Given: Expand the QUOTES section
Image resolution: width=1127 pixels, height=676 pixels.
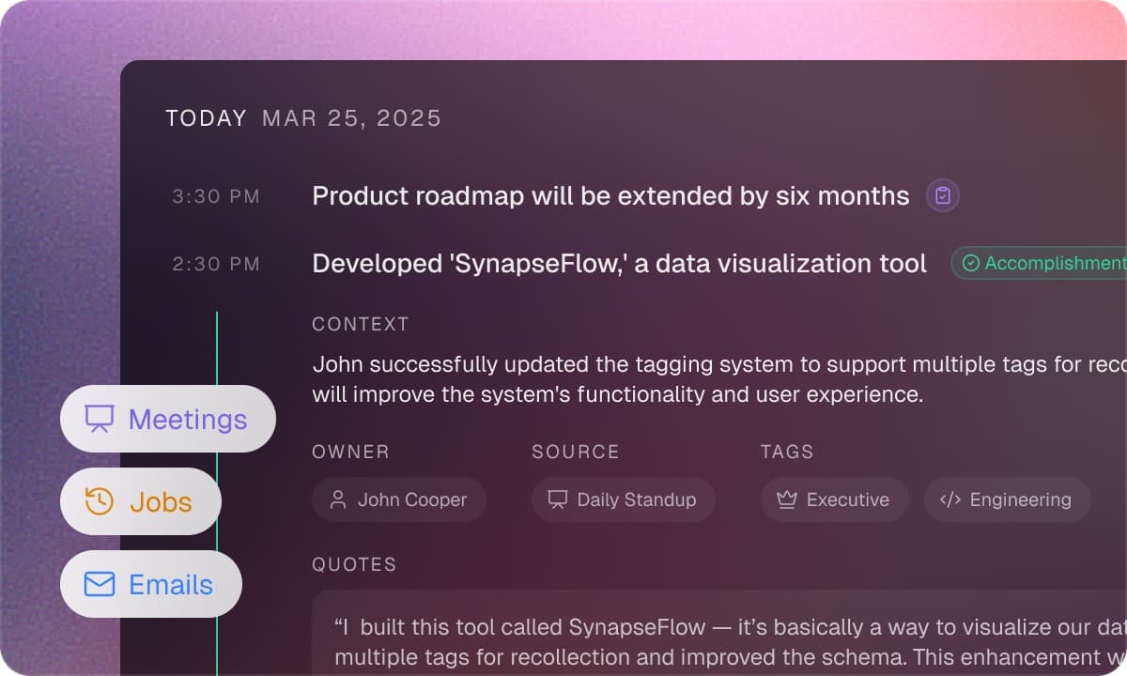Looking at the screenshot, I should pos(355,564).
